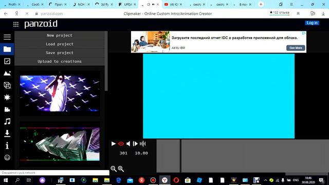The width and height of the screenshot is (329, 185).
Task: Open the checkbox settings panel icon
Action: (7, 61)
